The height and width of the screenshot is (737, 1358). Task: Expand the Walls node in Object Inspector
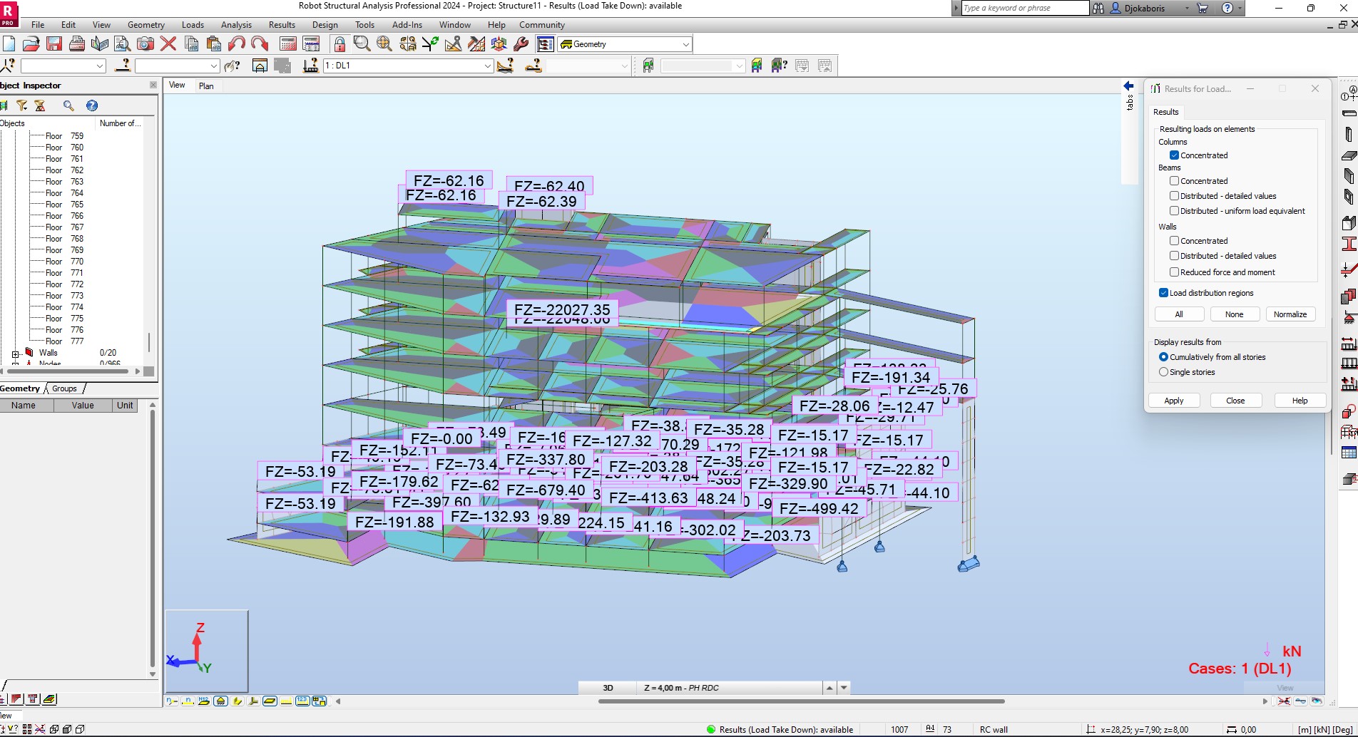pyautogui.click(x=16, y=353)
